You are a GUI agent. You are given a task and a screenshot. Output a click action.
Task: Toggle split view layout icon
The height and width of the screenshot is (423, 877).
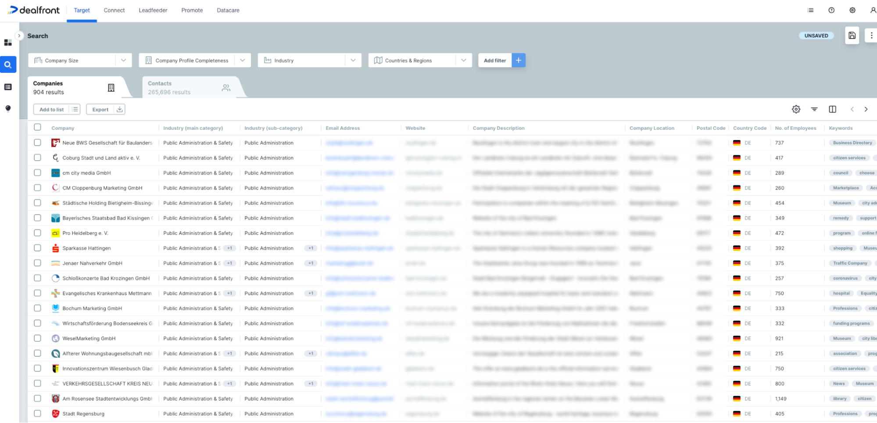pyautogui.click(x=833, y=109)
